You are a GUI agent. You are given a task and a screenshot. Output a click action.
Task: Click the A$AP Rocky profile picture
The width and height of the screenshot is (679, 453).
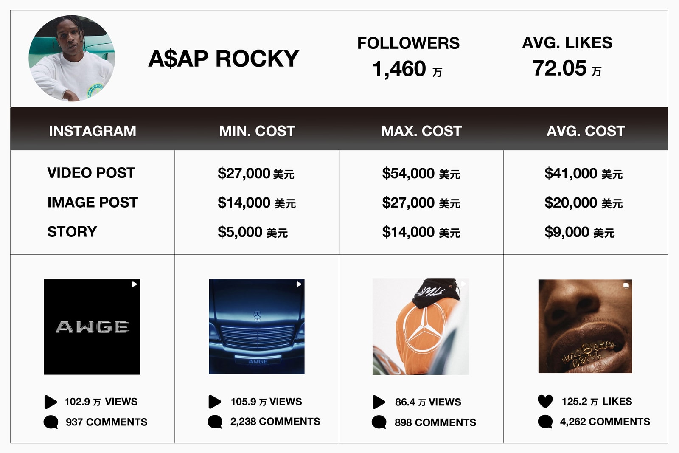pyautogui.click(x=72, y=58)
